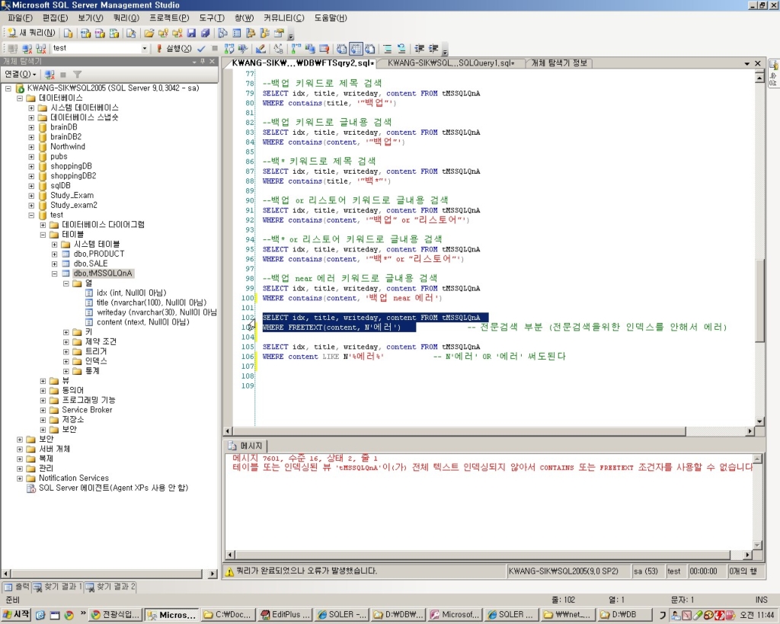
Task: Expand the Northwind database node
Action: coord(31,146)
